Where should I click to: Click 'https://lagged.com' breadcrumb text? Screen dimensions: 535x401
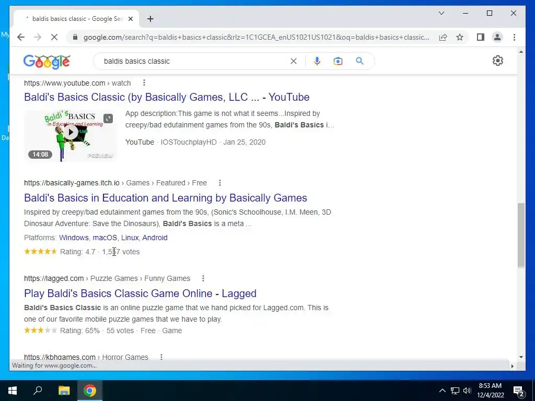pyautogui.click(x=54, y=278)
